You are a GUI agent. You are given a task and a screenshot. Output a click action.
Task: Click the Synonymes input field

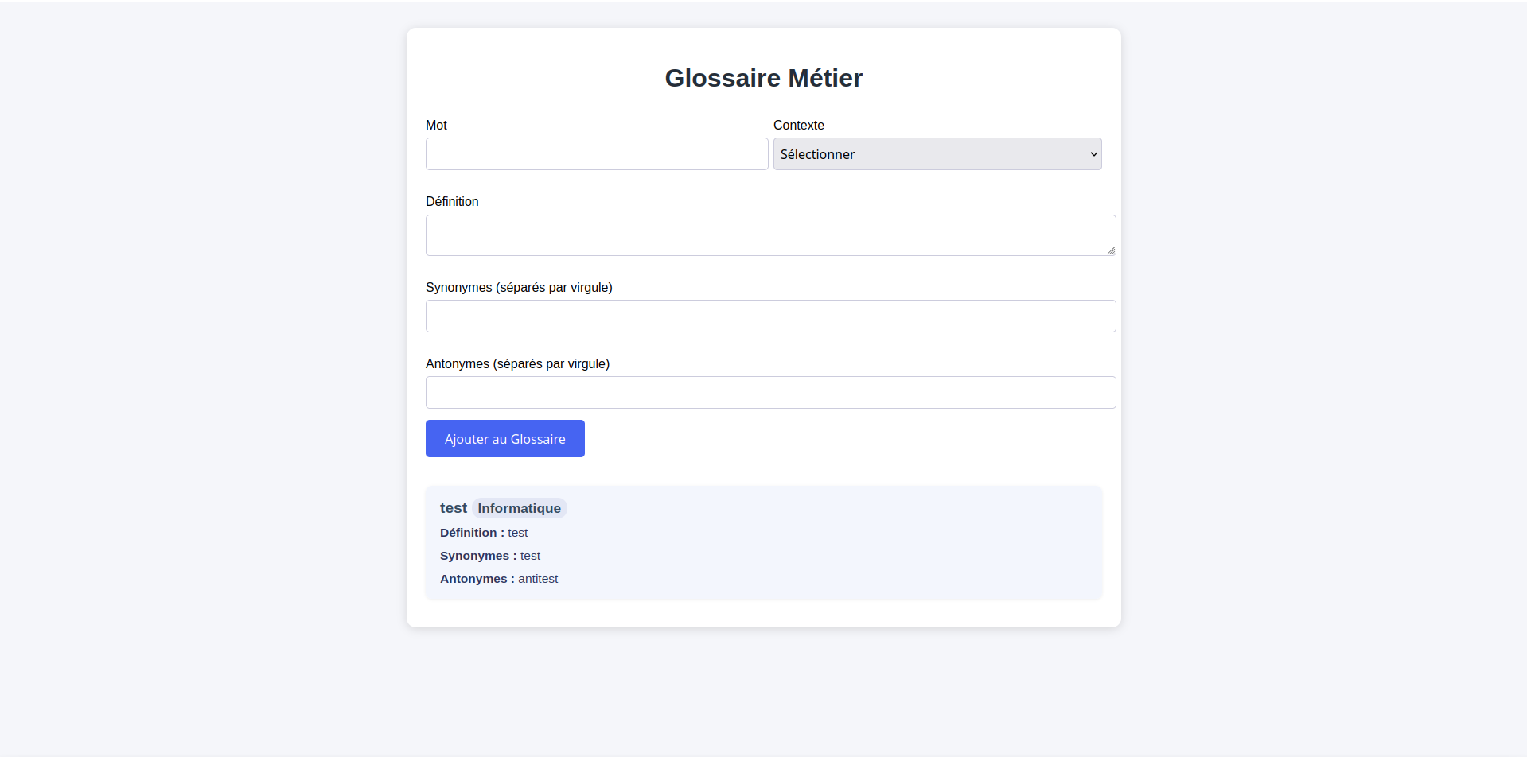coord(770,316)
